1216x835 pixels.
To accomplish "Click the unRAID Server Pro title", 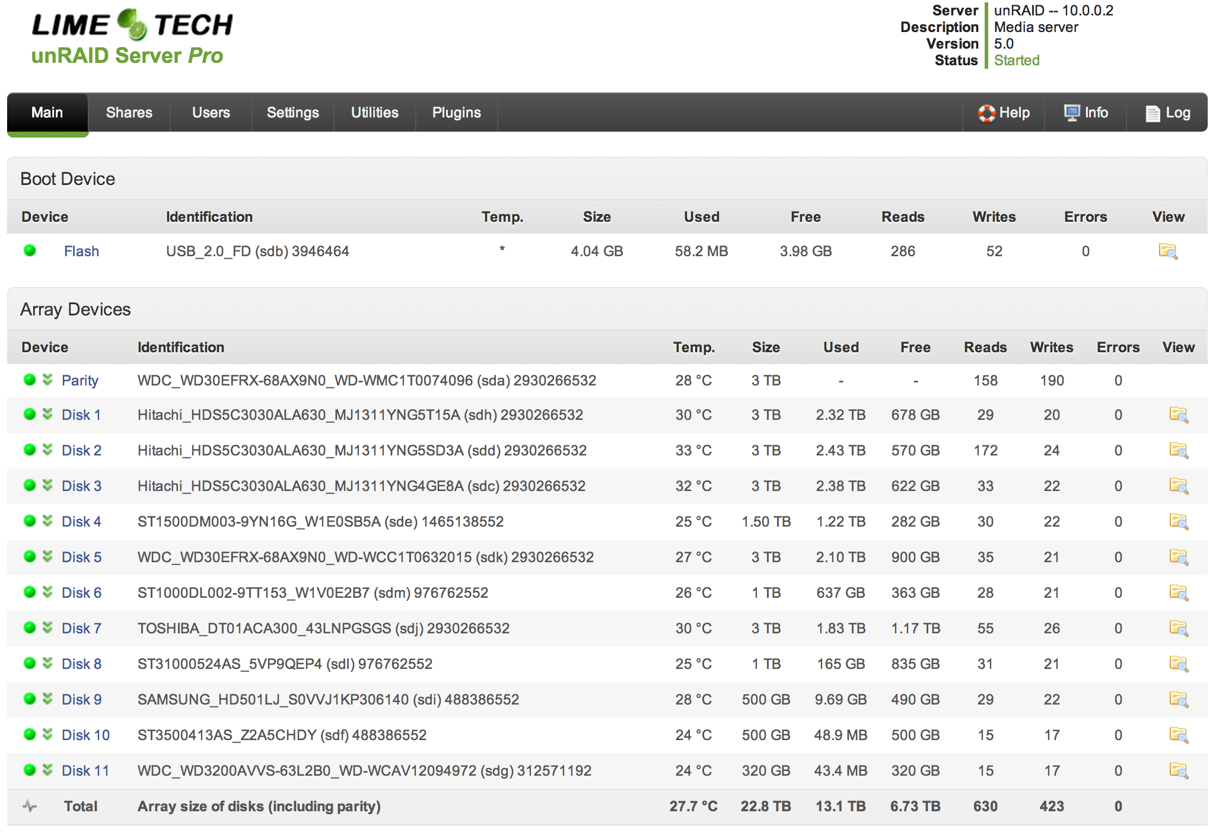I will pyautogui.click(x=127, y=55).
